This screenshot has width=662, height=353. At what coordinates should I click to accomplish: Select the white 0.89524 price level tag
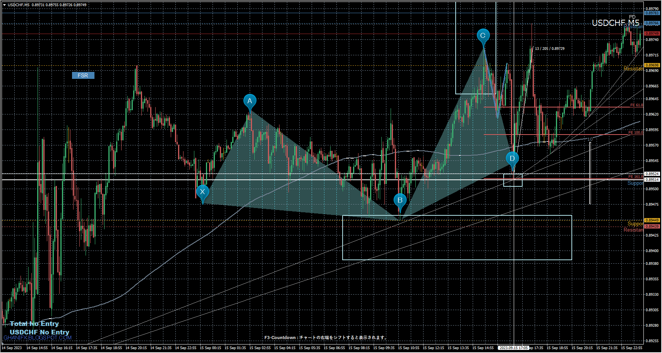point(652,174)
